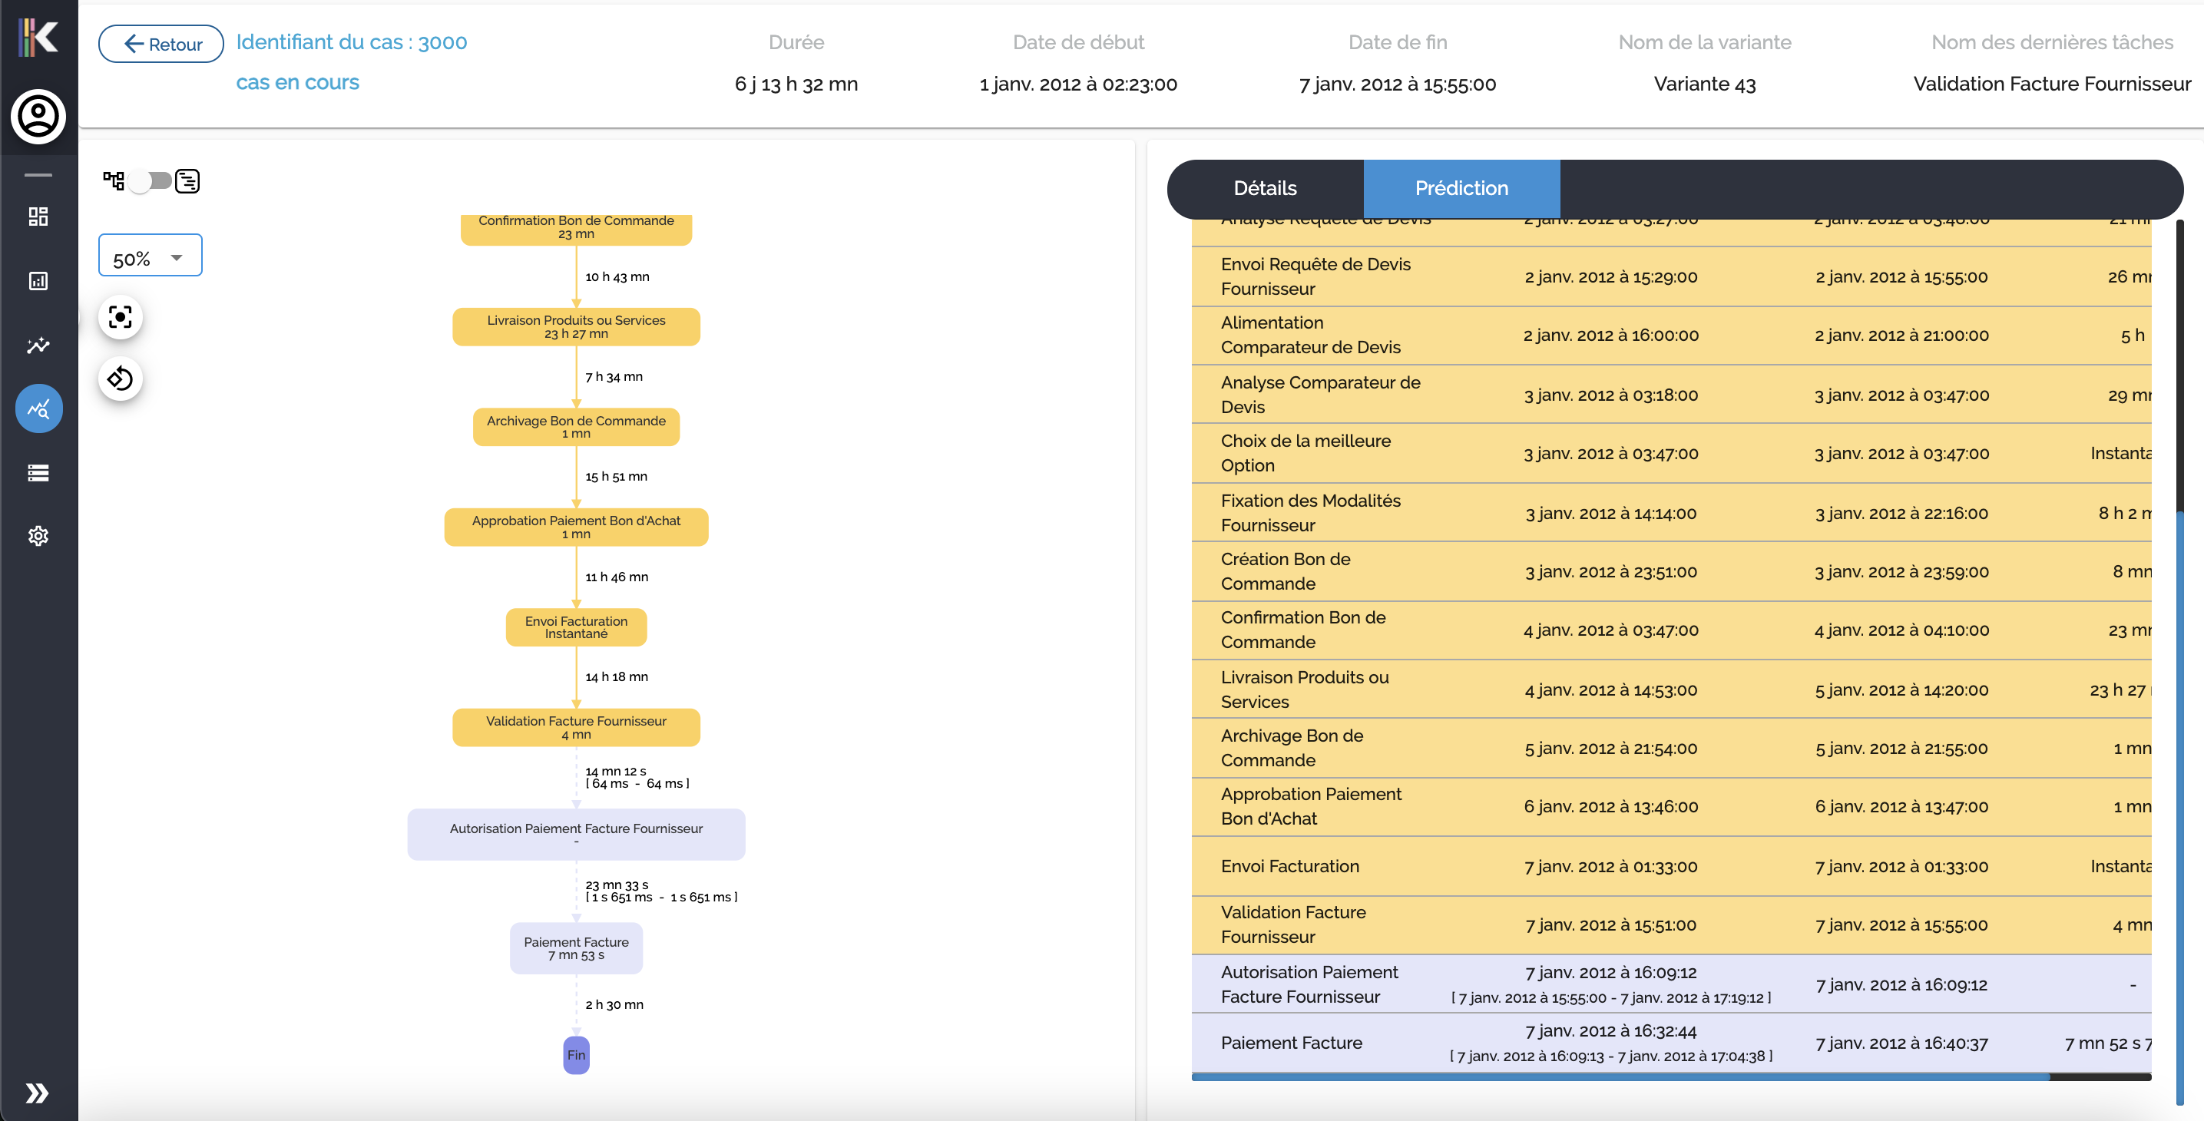
Task: Switch to the Détails tab
Action: coord(1265,188)
